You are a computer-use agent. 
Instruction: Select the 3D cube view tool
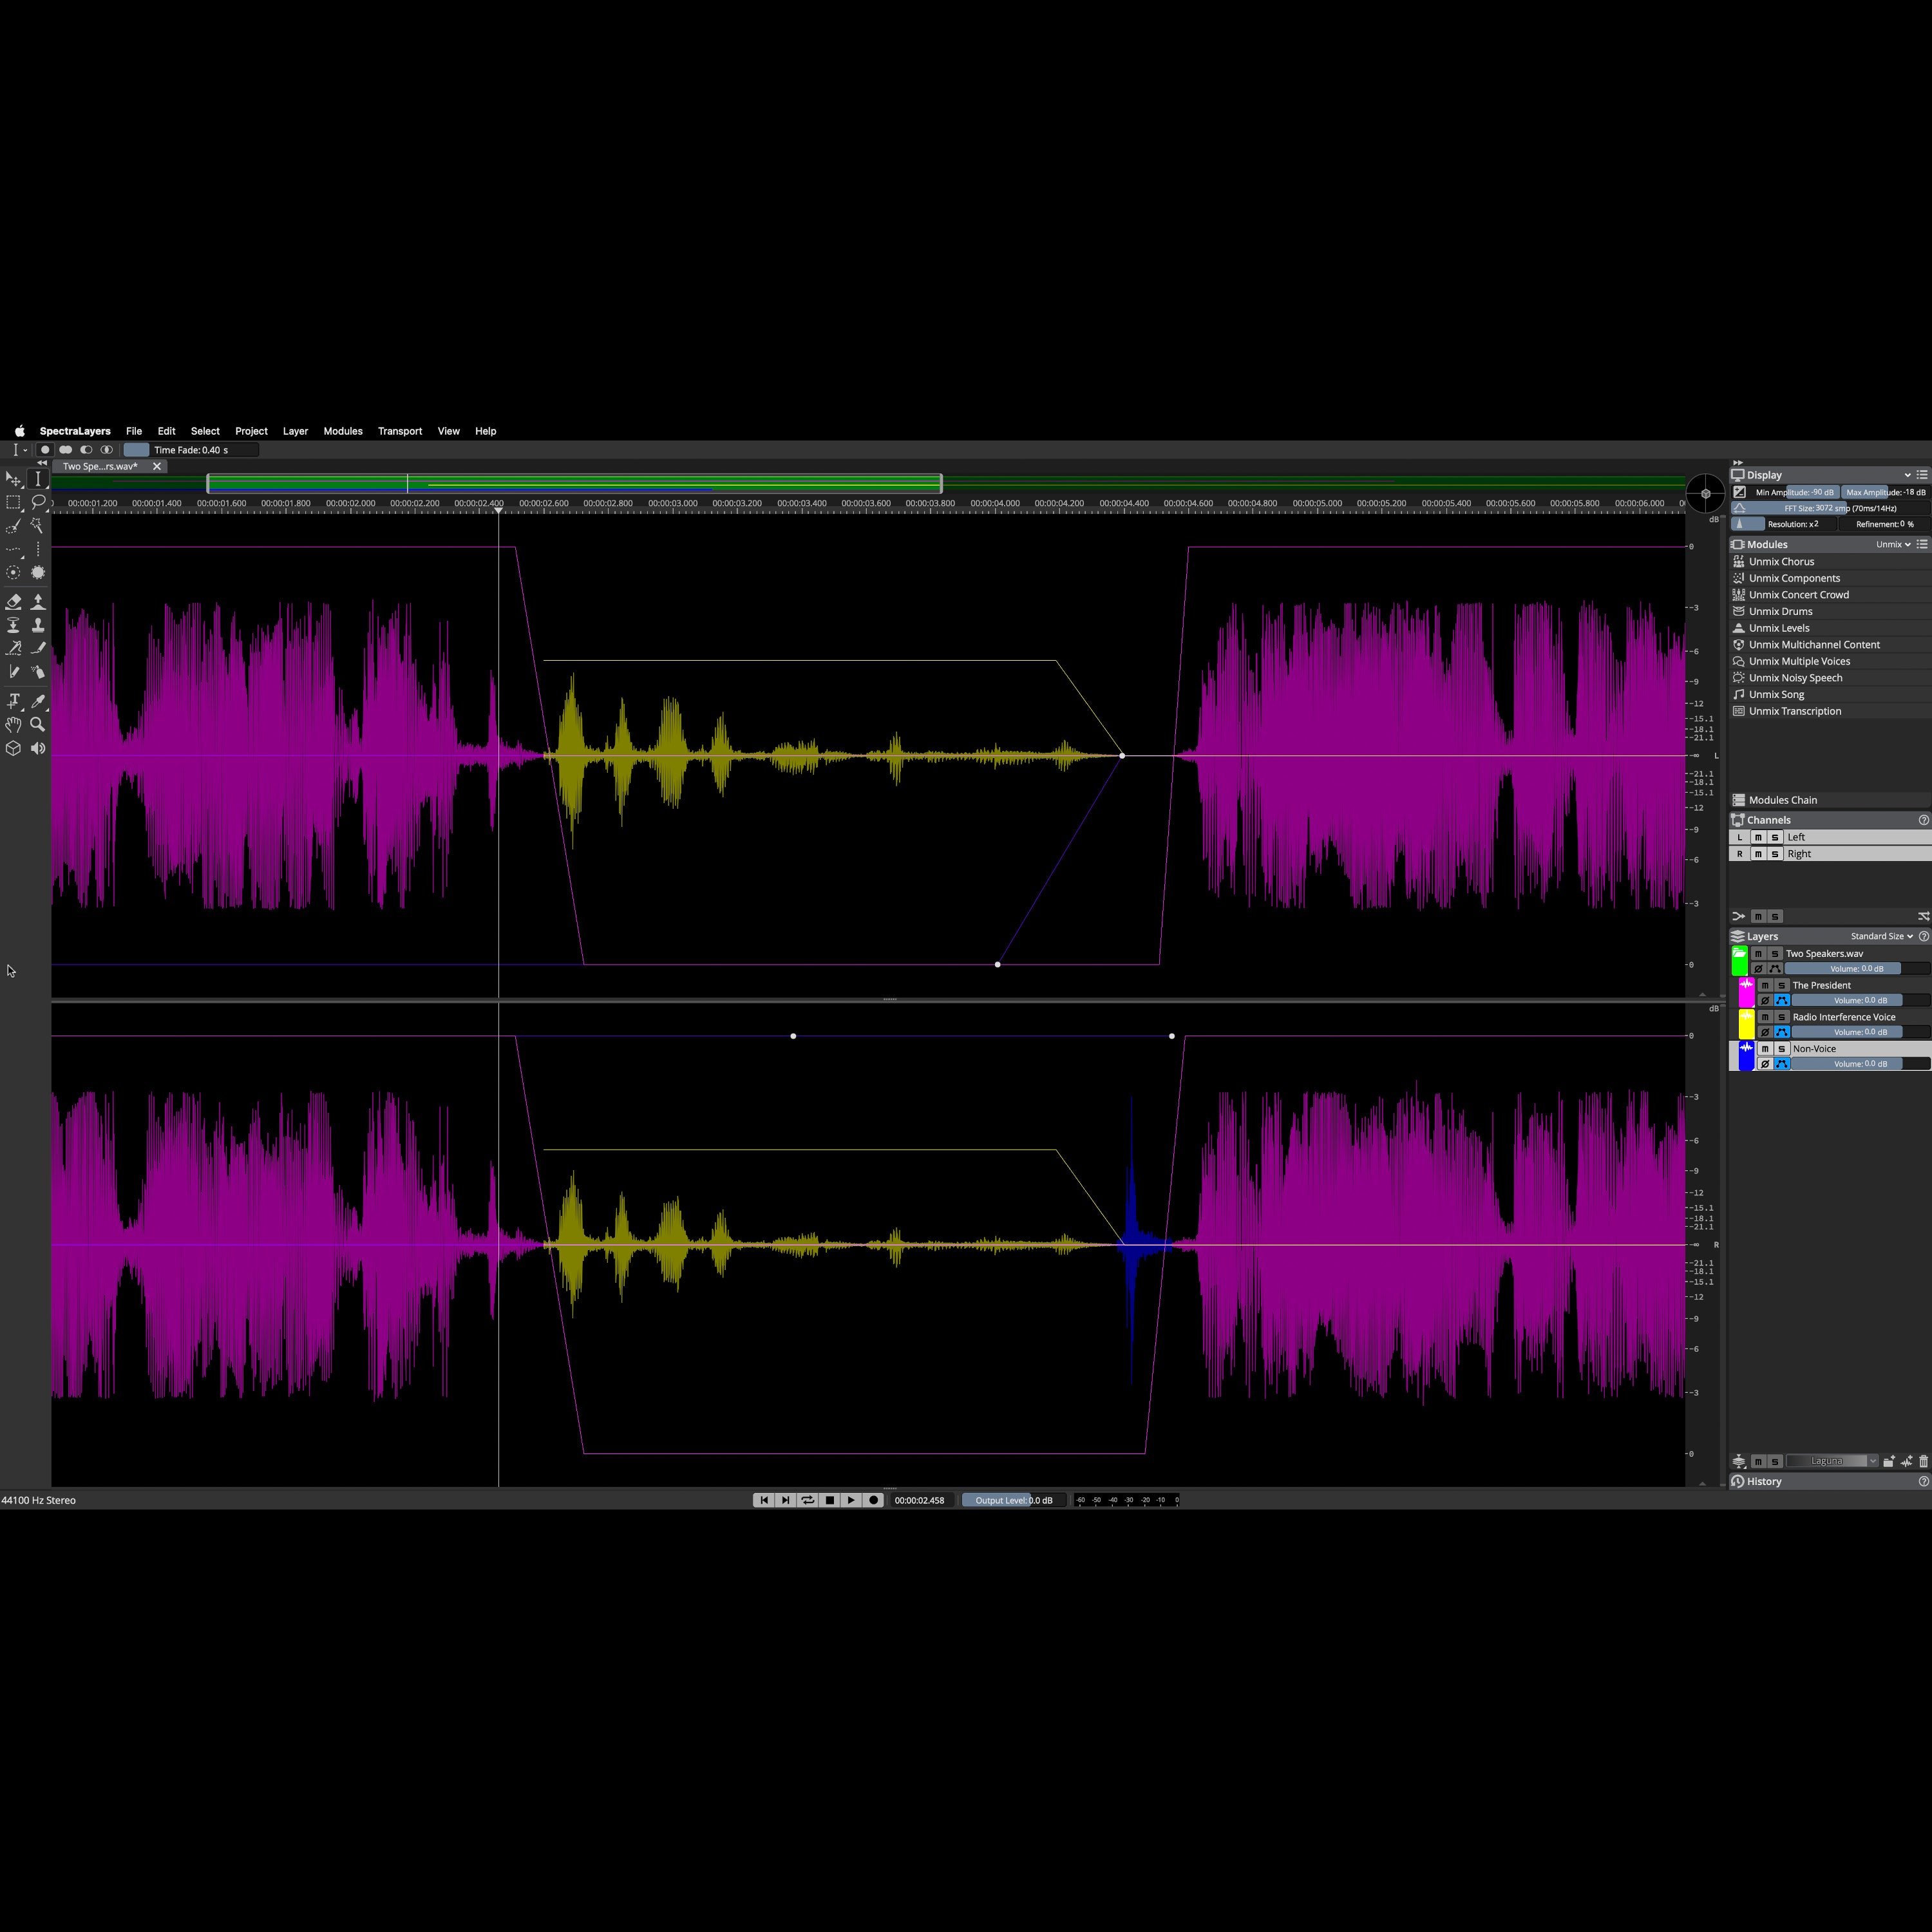coord(13,748)
